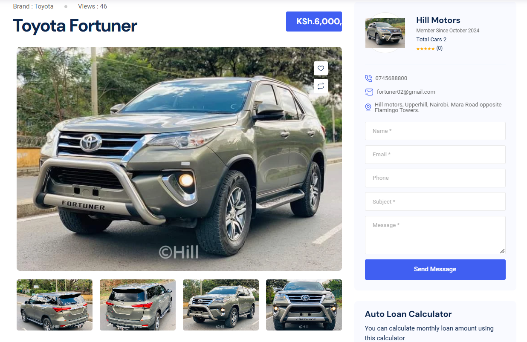Select the rear-left view thumbnail
Viewport: 527px width, 342px height.
tap(55, 305)
